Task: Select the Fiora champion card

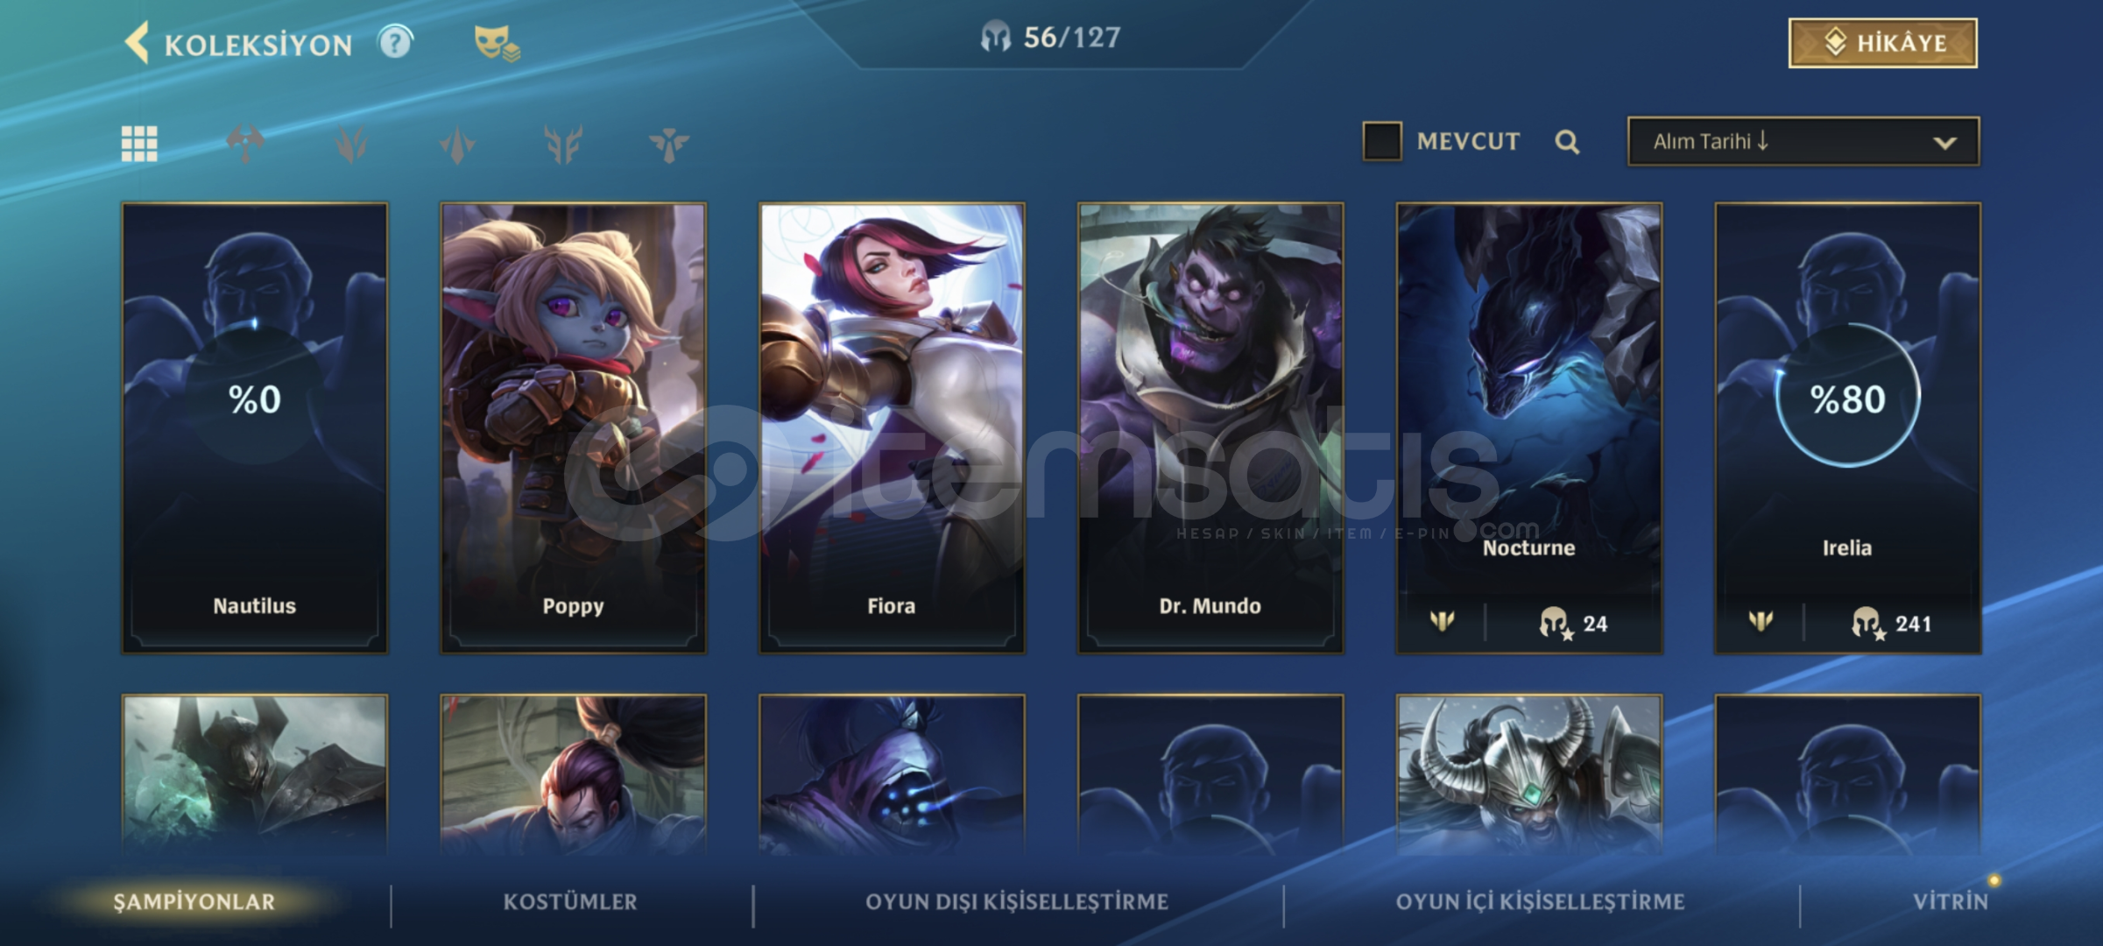Action: (x=892, y=428)
